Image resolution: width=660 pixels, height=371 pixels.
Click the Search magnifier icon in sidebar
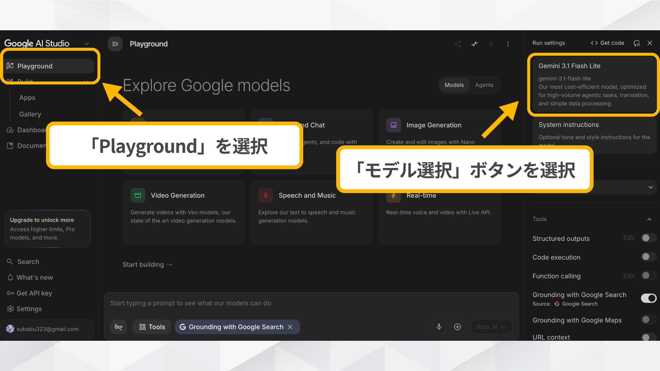pyautogui.click(x=10, y=262)
